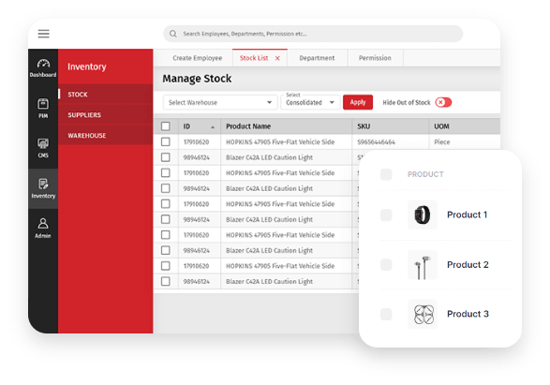This screenshot has width=550, height=385.
Task: Switch to the Department tab
Action: [x=317, y=58]
